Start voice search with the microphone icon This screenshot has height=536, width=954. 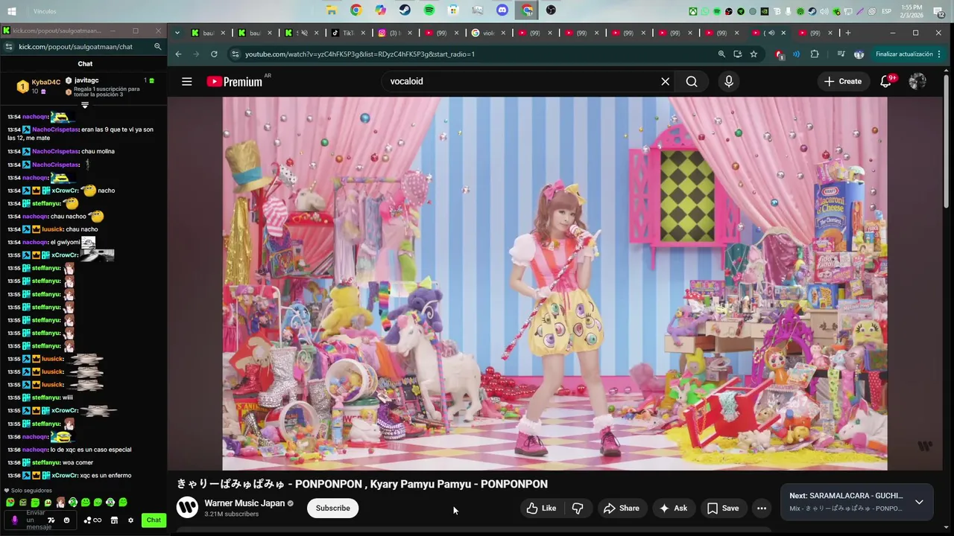tap(729, 82)
